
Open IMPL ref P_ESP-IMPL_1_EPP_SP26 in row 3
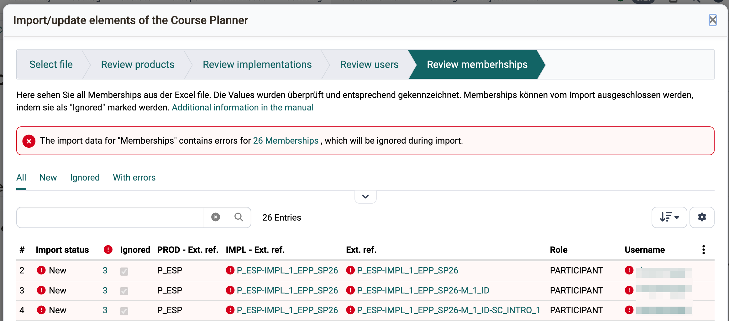pos(287,290)
